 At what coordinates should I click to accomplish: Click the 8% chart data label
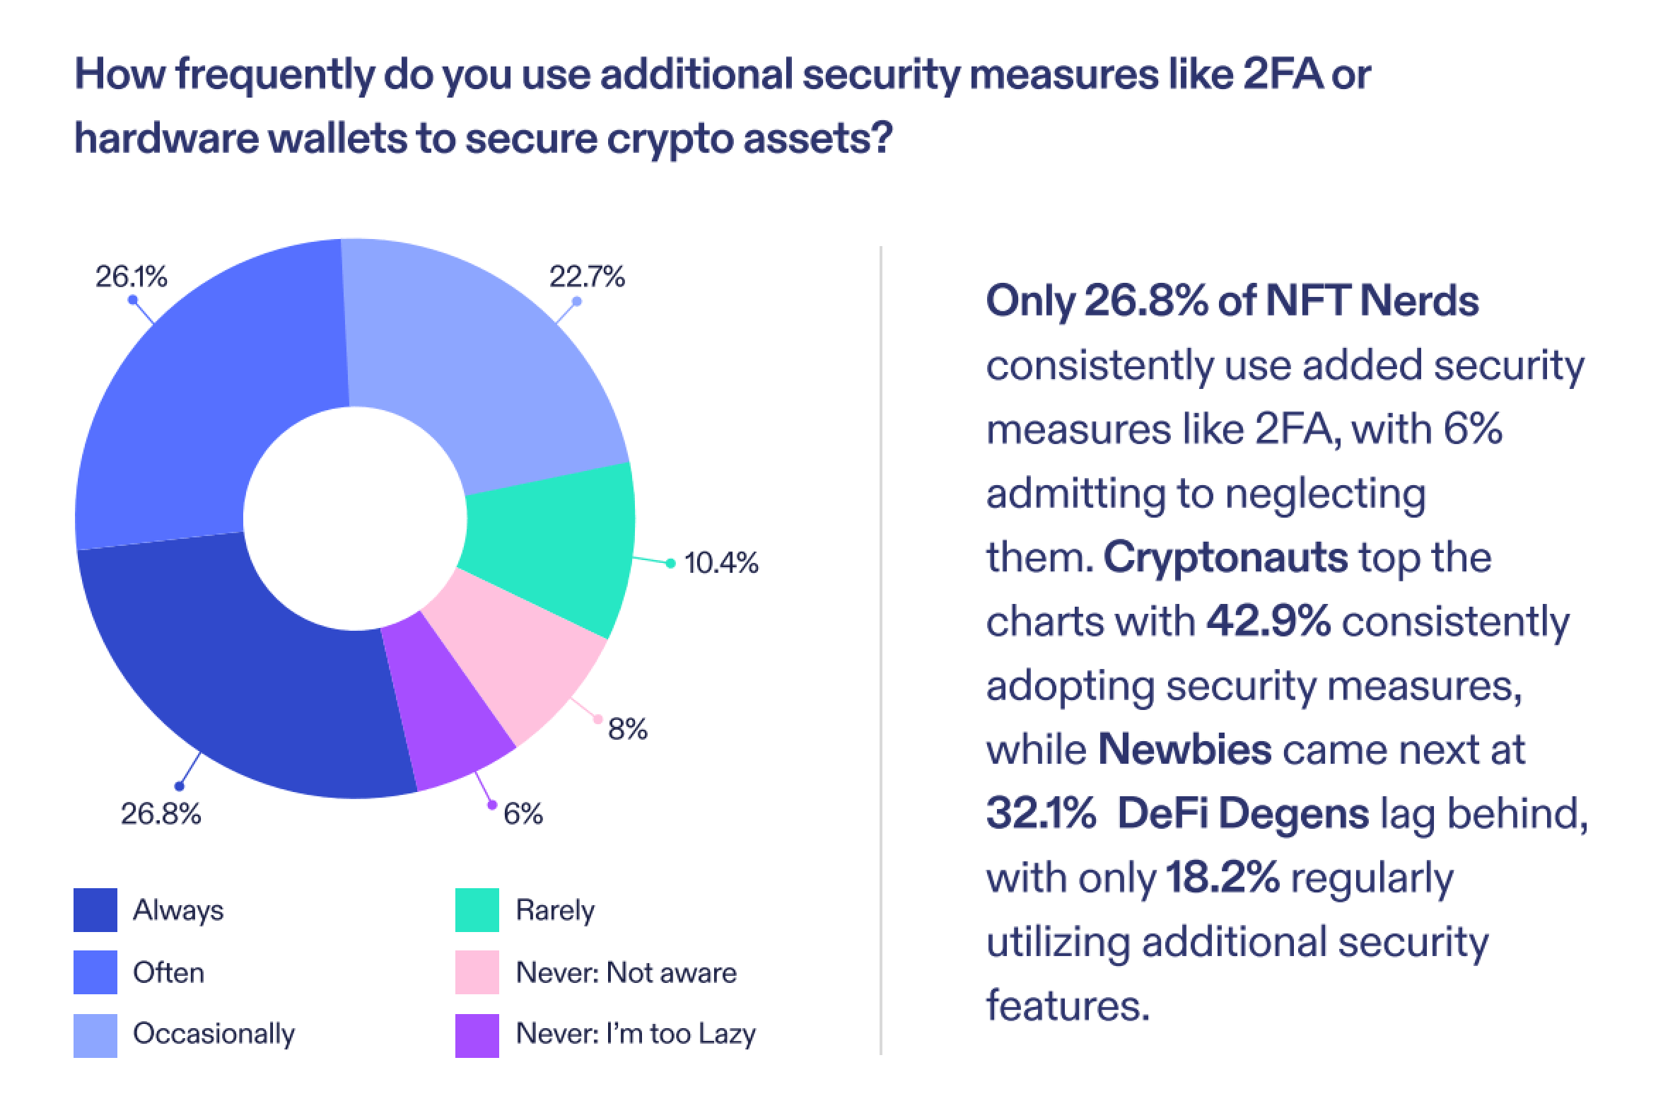628,729
